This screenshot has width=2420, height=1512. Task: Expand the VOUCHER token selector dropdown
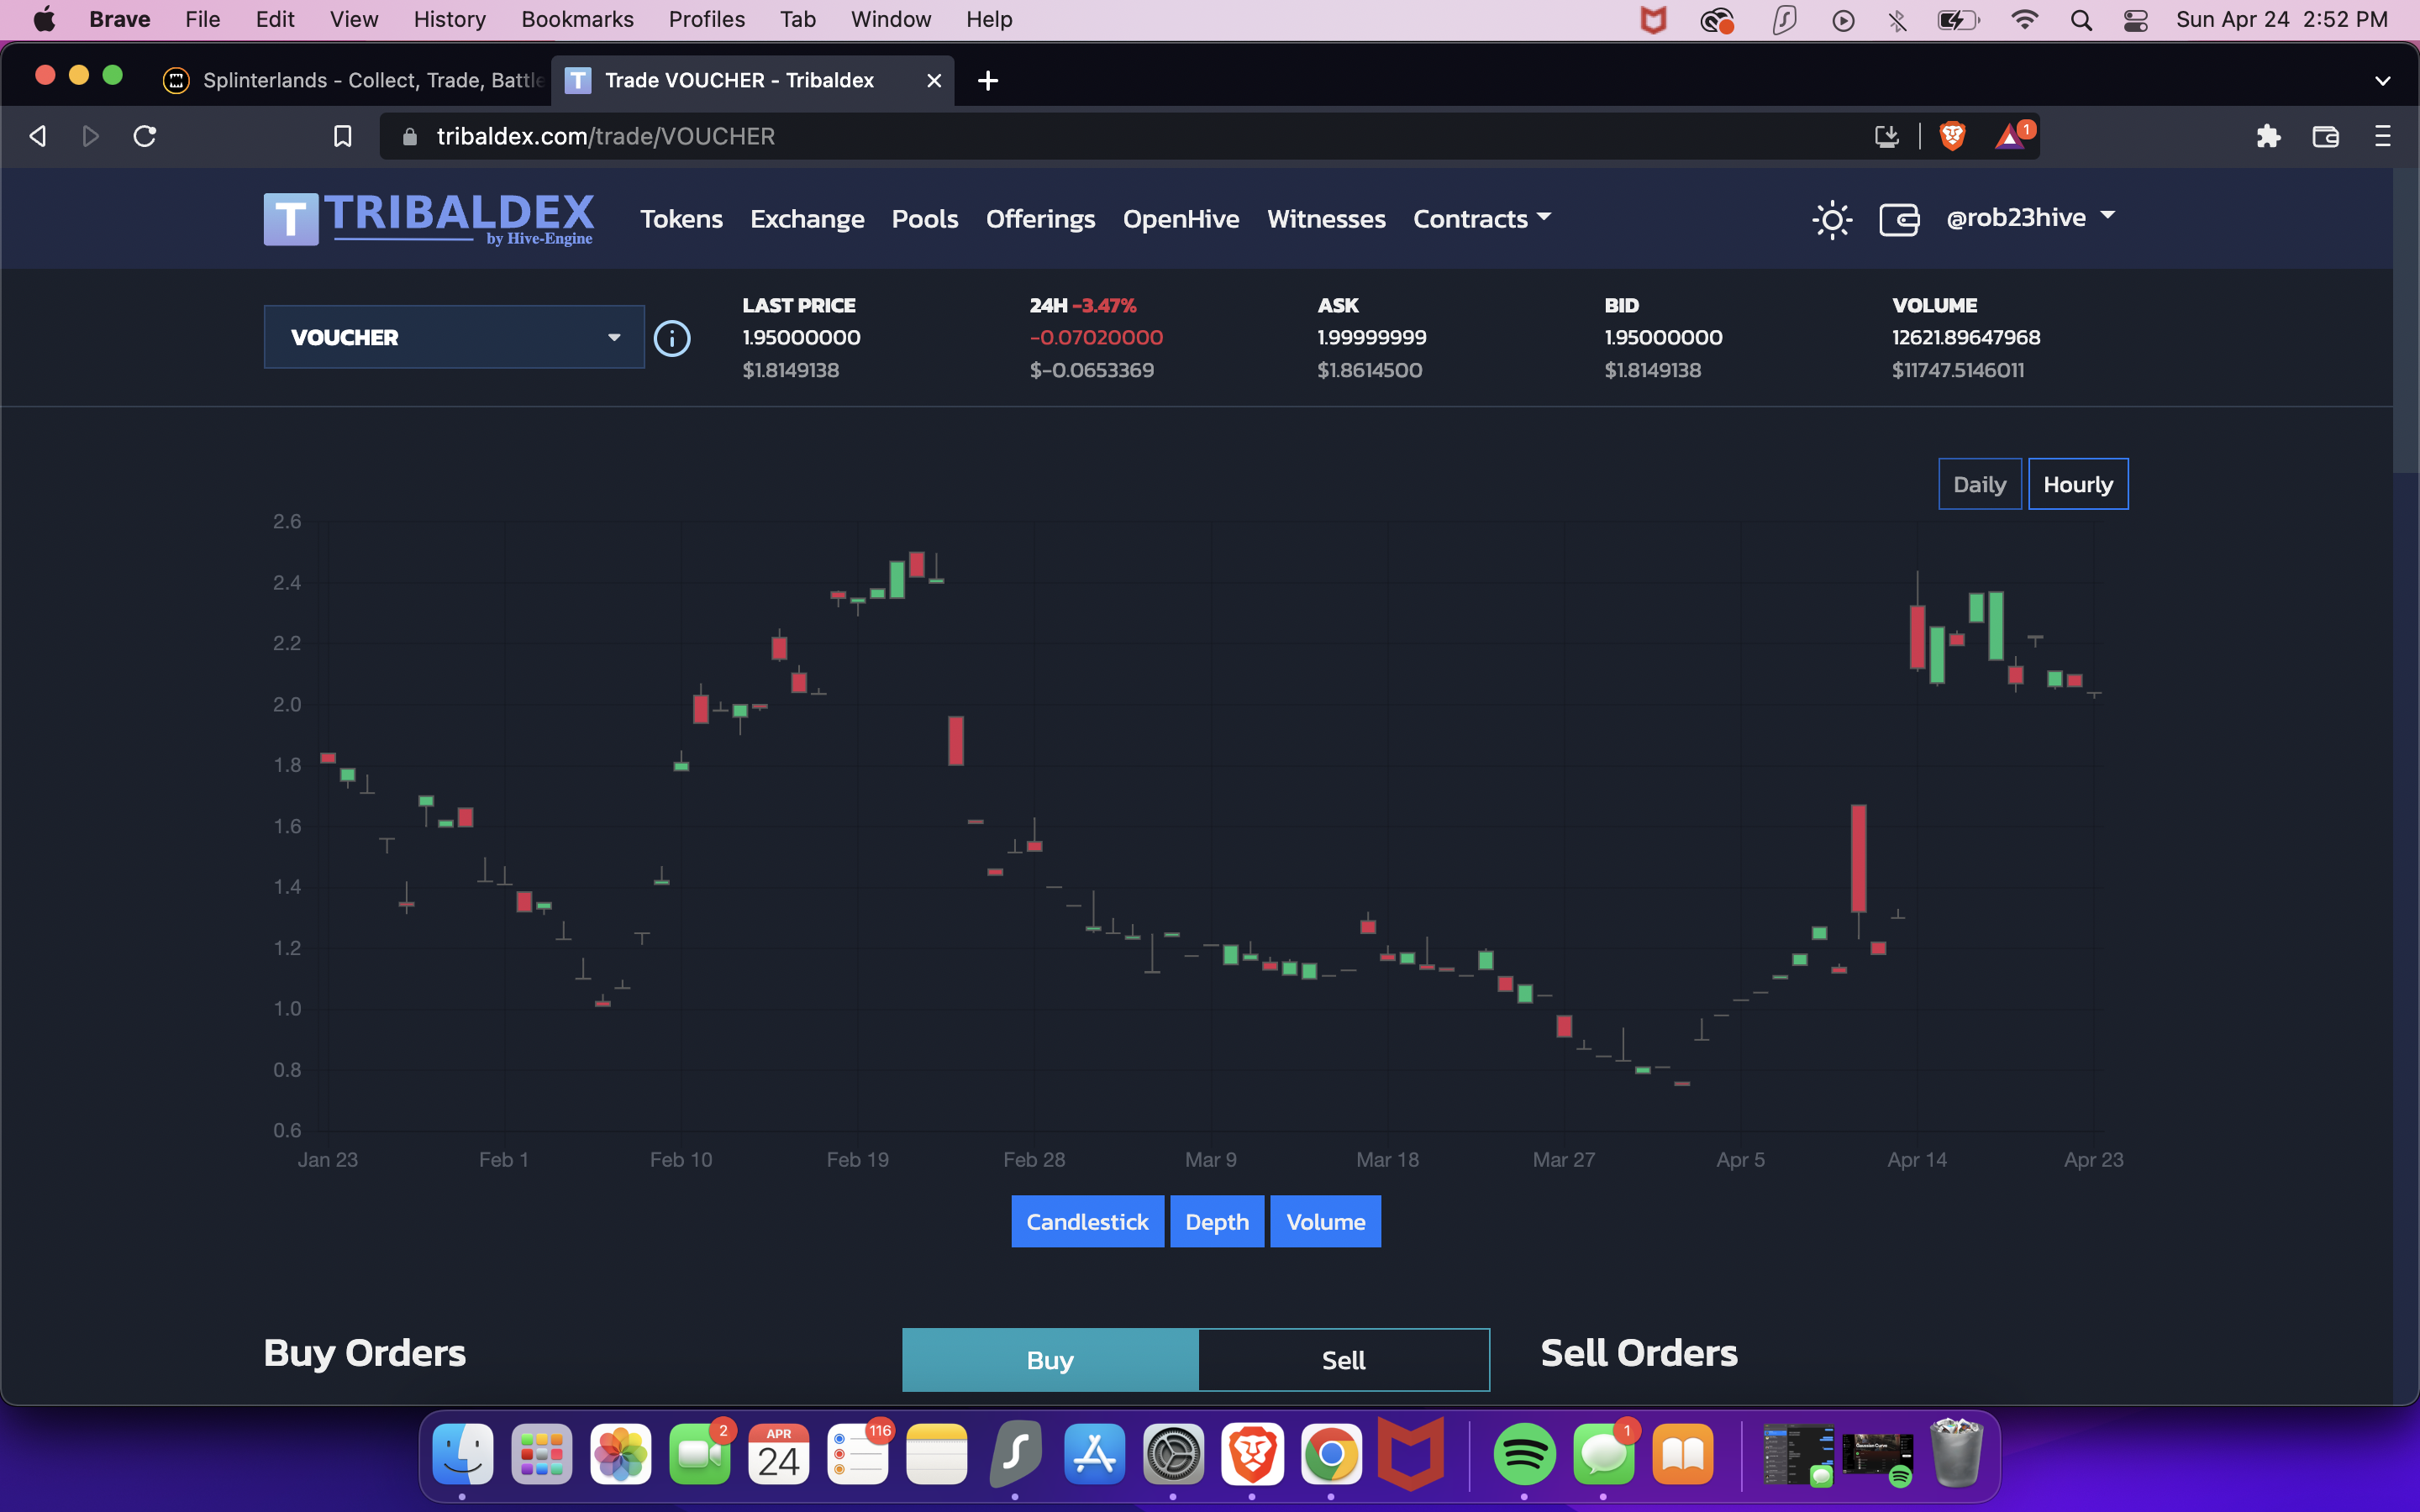(454, 337)
